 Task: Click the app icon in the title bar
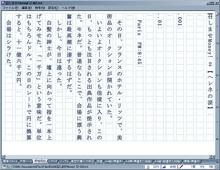point(3,3)
